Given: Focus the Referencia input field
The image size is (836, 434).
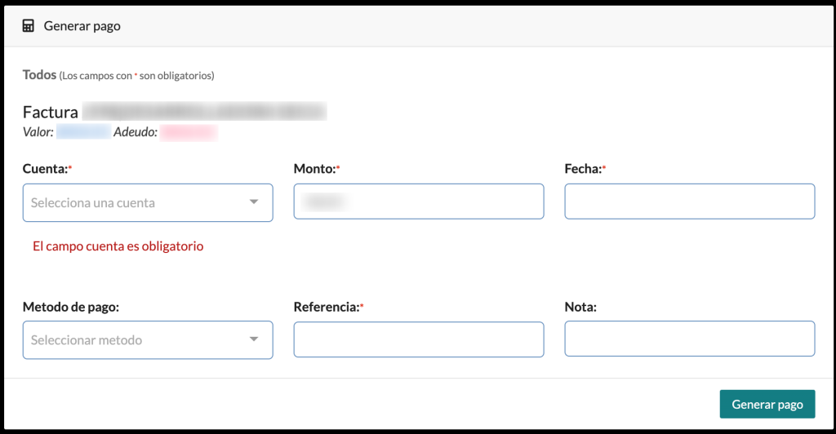Looking at the screenshot, I should point(418,339).
